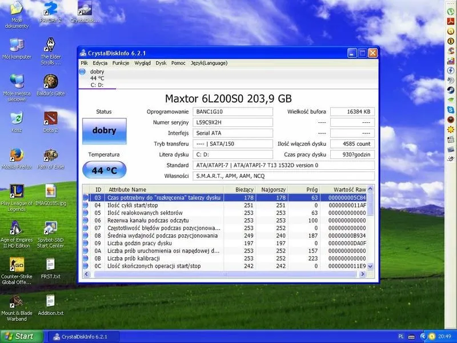Open the Dysk menu
This screenshot has width=457, height=343.
[161, 63]
